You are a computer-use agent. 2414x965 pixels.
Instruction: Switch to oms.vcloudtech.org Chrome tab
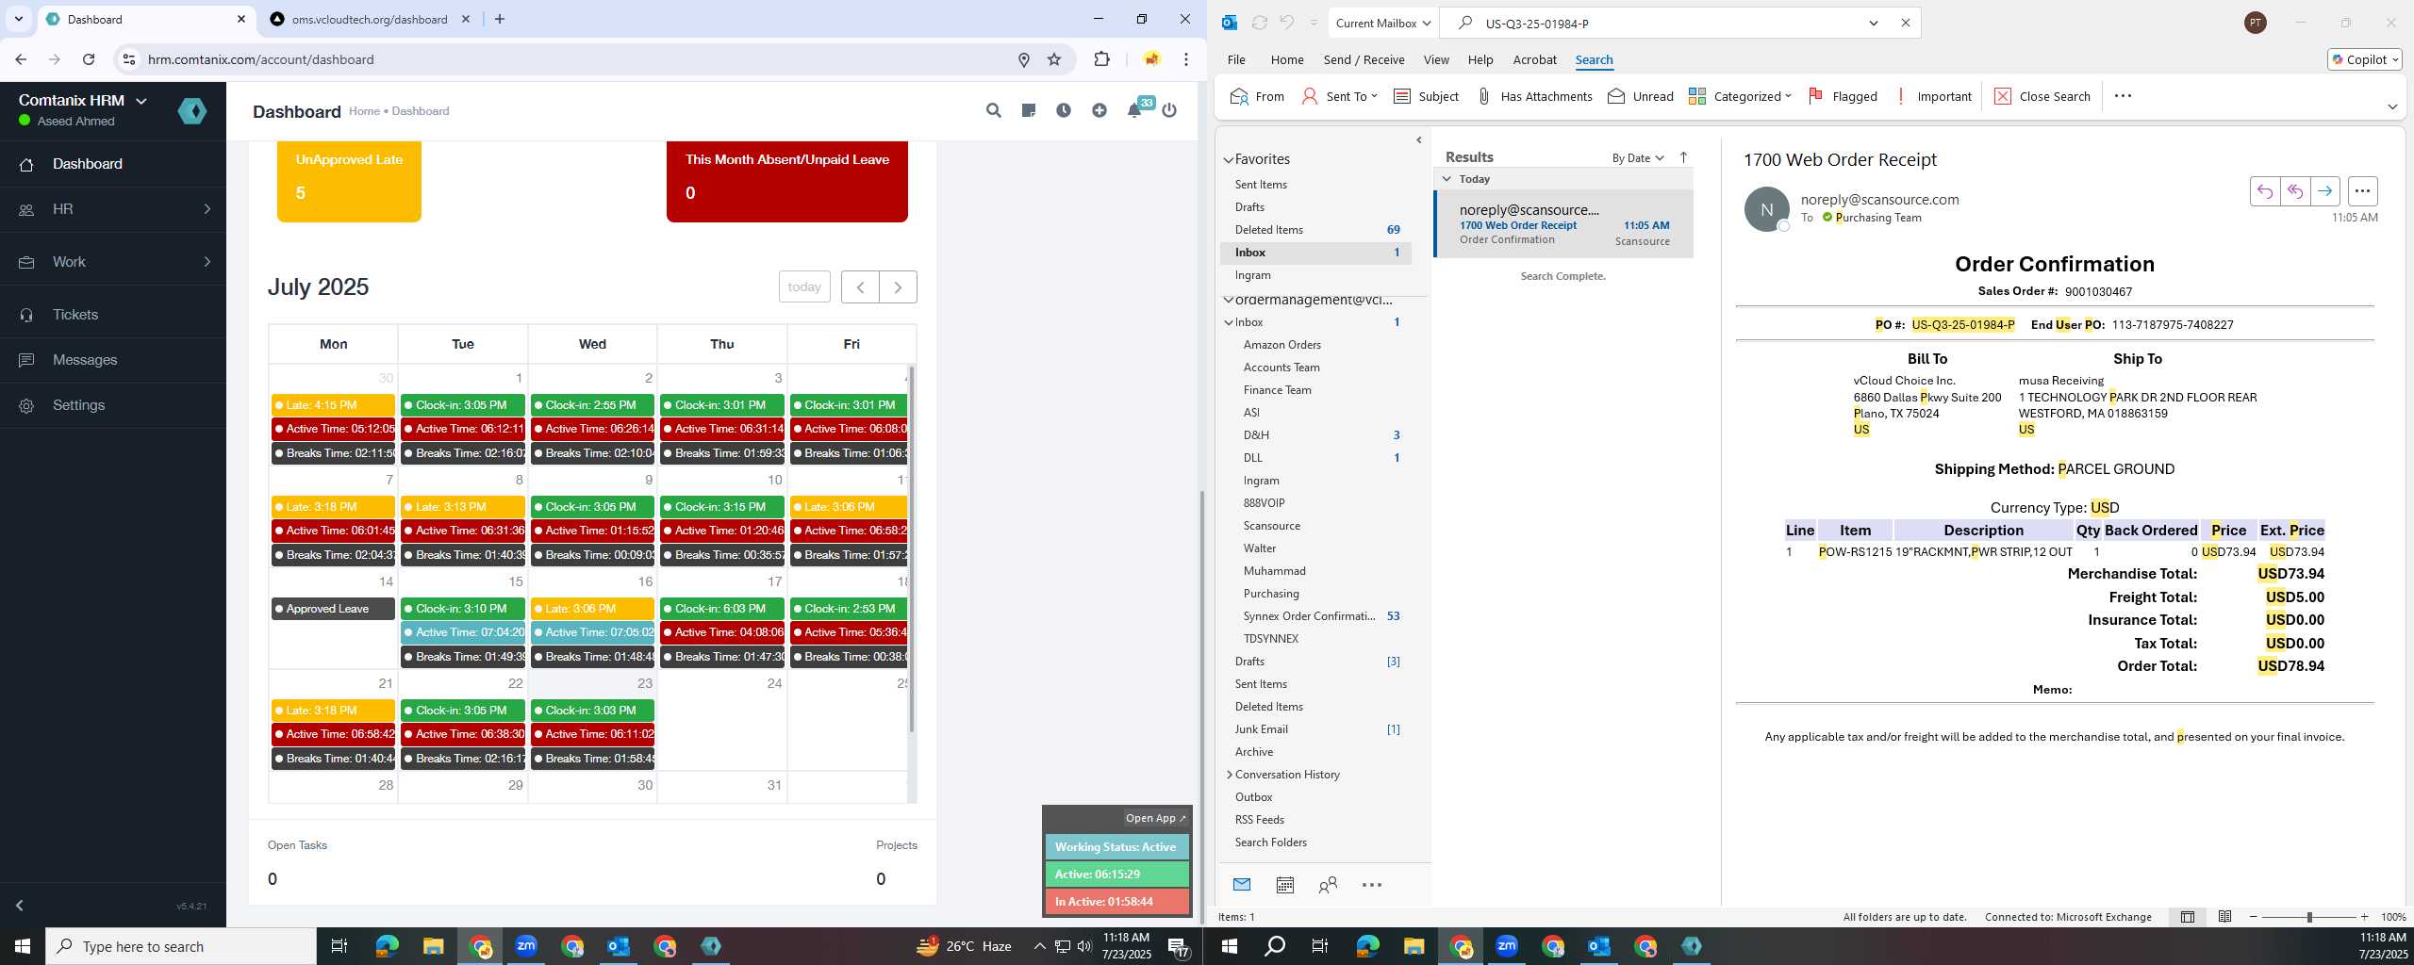tap(369, 19)
